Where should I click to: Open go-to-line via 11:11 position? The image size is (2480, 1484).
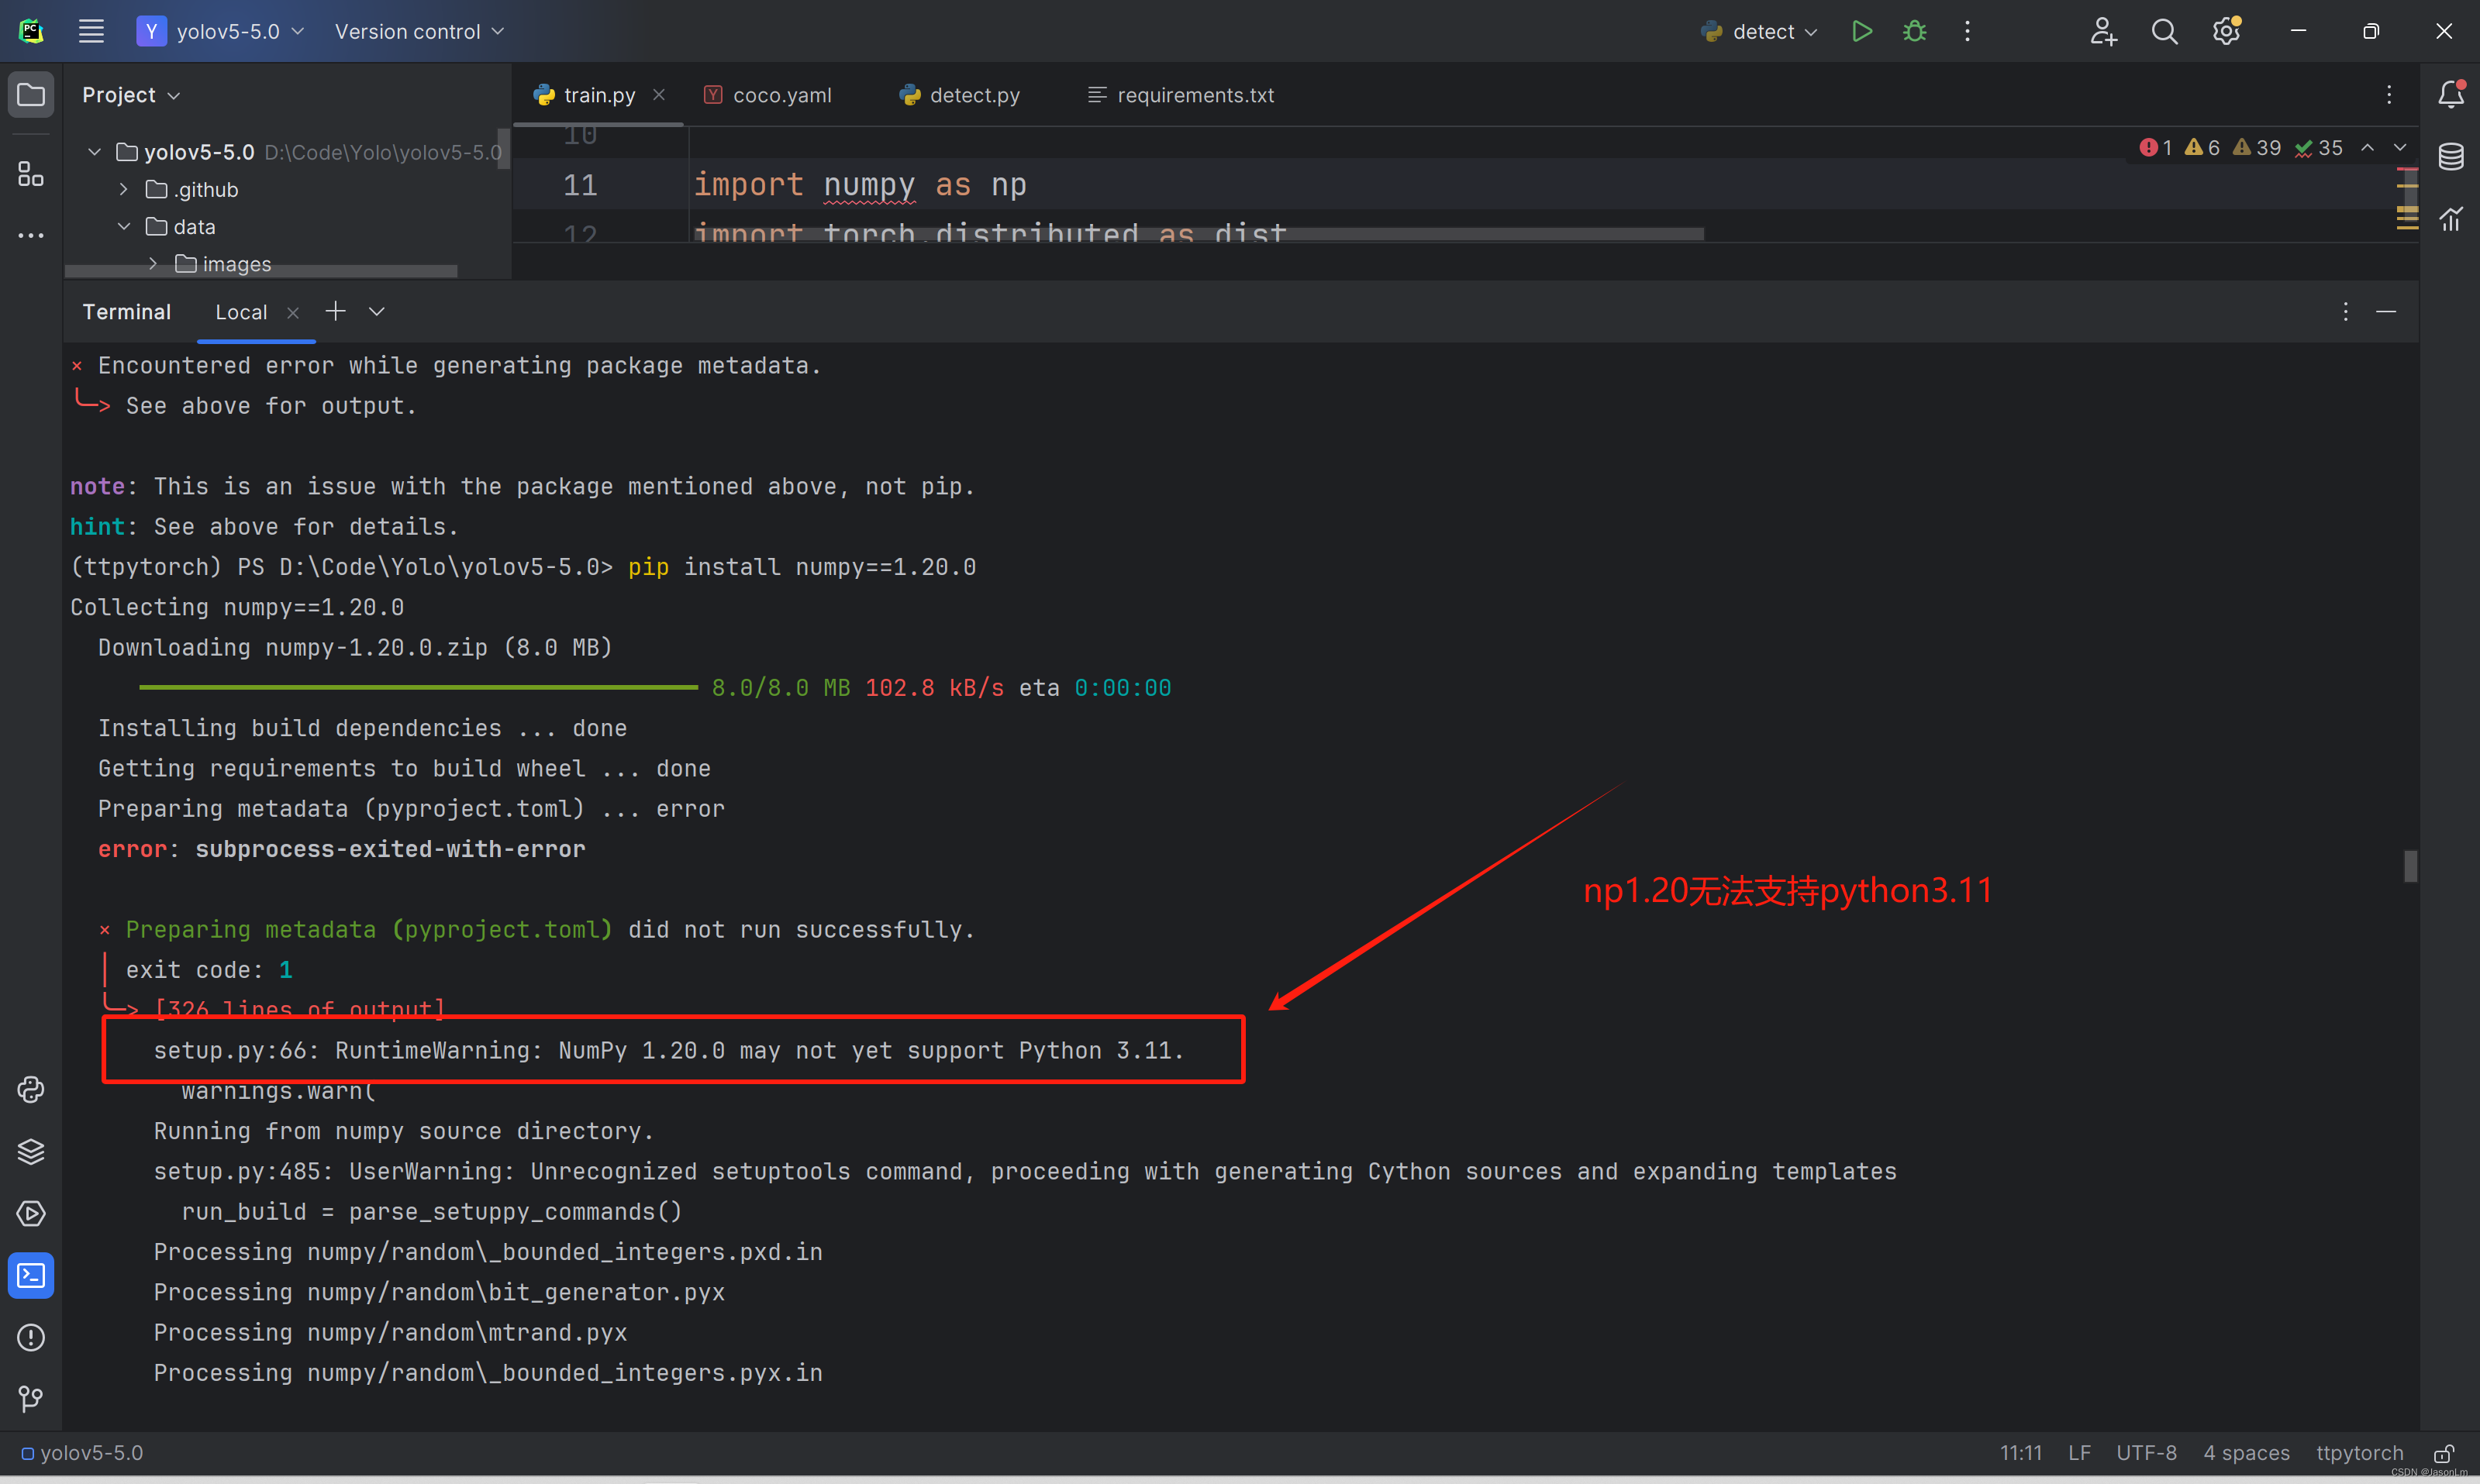point(2020,1453)
